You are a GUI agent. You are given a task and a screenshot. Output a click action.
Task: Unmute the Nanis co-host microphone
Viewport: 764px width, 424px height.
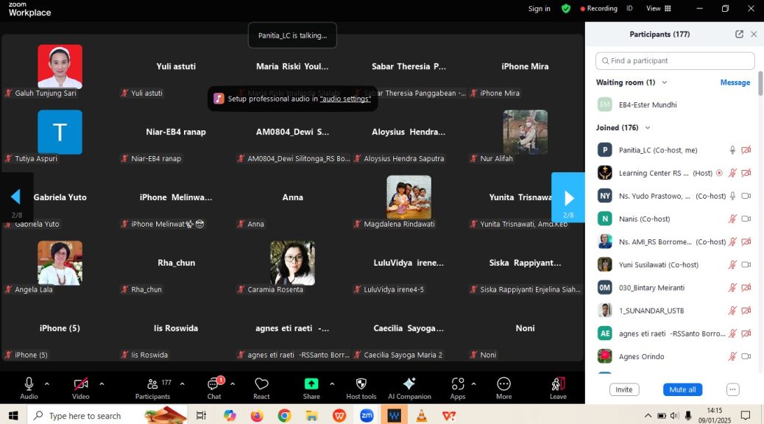[732, 219]
